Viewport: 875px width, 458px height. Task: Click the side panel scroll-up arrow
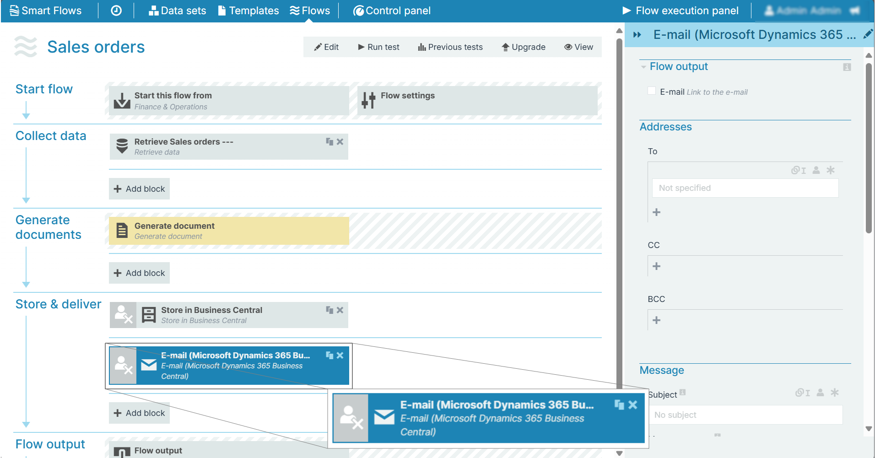click(869, 55)
